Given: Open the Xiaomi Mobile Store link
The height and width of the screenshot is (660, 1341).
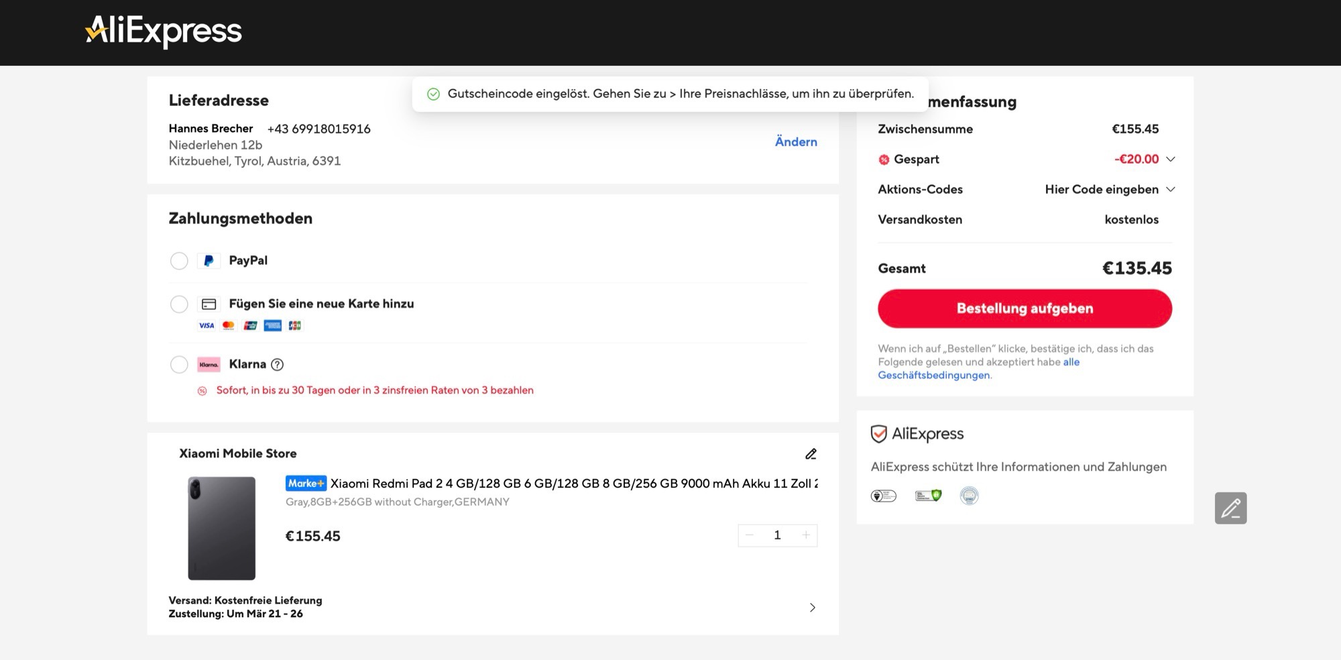Looking at the screenshot, I should (238, 453).
